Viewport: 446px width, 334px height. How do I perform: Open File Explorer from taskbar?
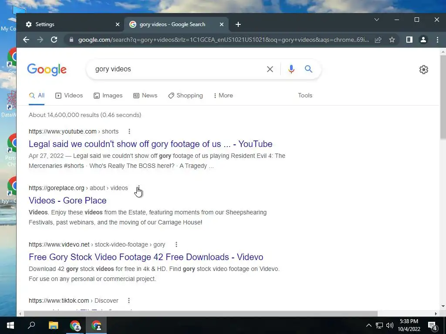click(x=53, y=325)
